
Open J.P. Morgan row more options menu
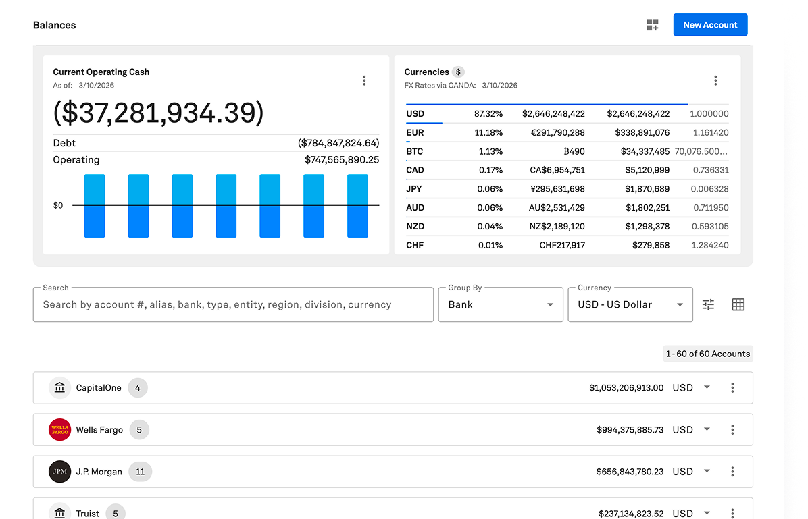click(732, 472)
